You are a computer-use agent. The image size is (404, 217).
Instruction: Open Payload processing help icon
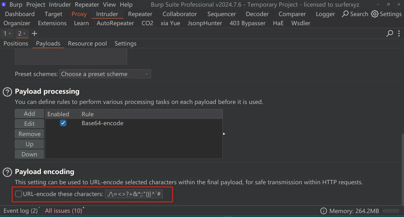tap(7, 92)
